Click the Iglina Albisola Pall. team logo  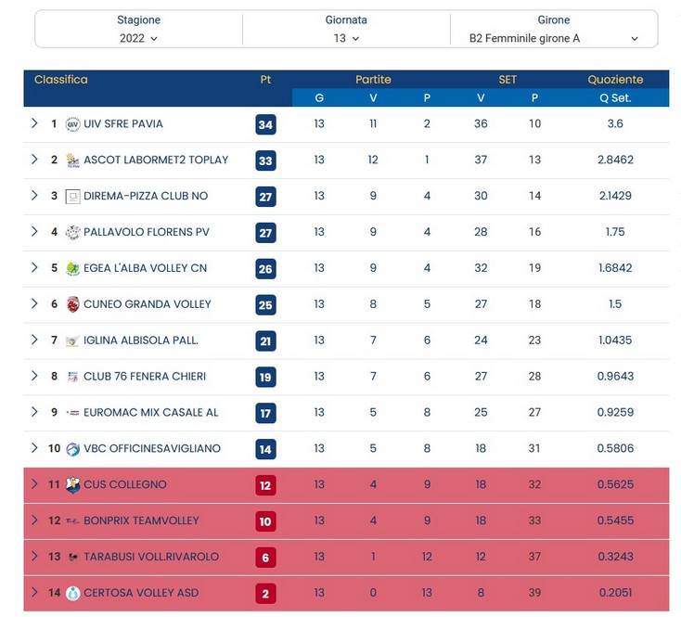click(x=72, y=341)
